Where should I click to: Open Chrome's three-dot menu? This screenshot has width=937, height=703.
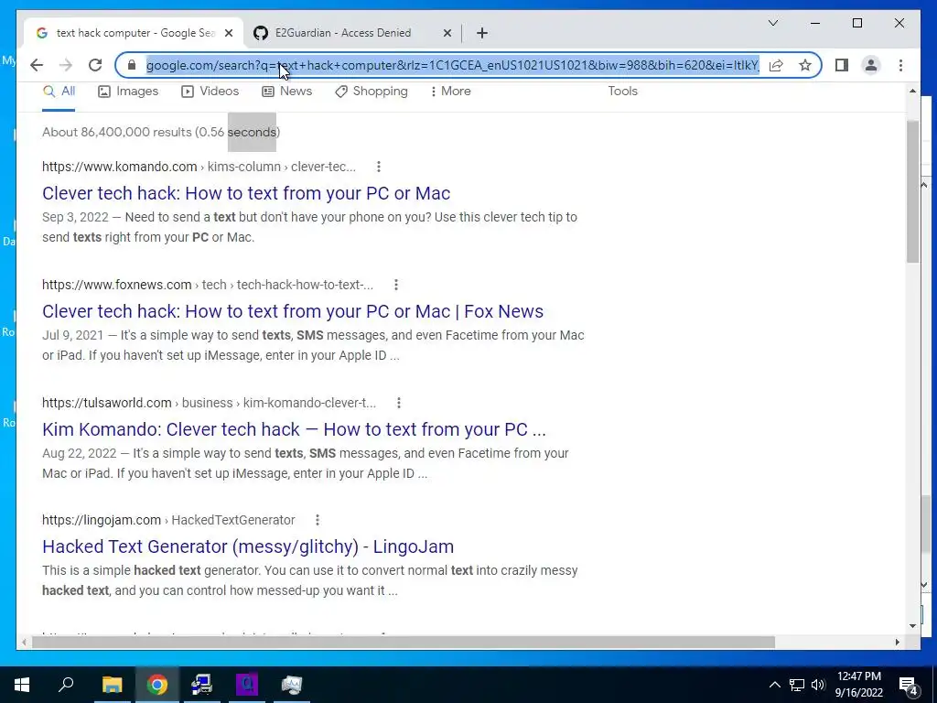pyautogui.click(x=900, y=65)
